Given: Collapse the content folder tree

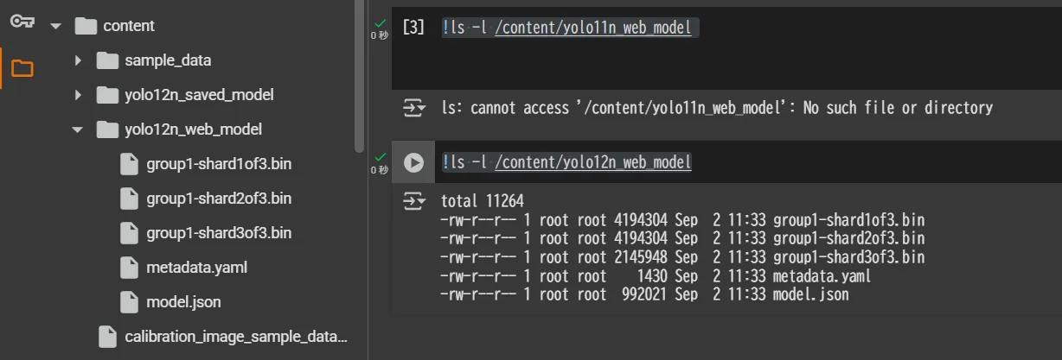Looking at the screenshot, I should [x=56, y=26].
